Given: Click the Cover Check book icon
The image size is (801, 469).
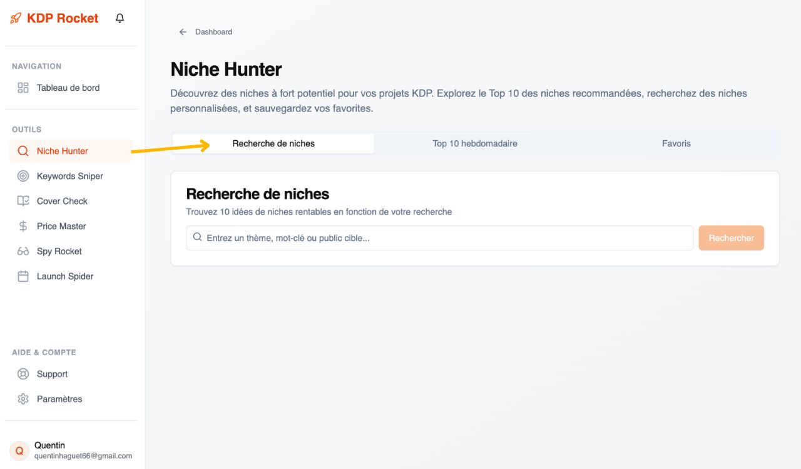Looking at the screenshot, I should click(23, 201).
